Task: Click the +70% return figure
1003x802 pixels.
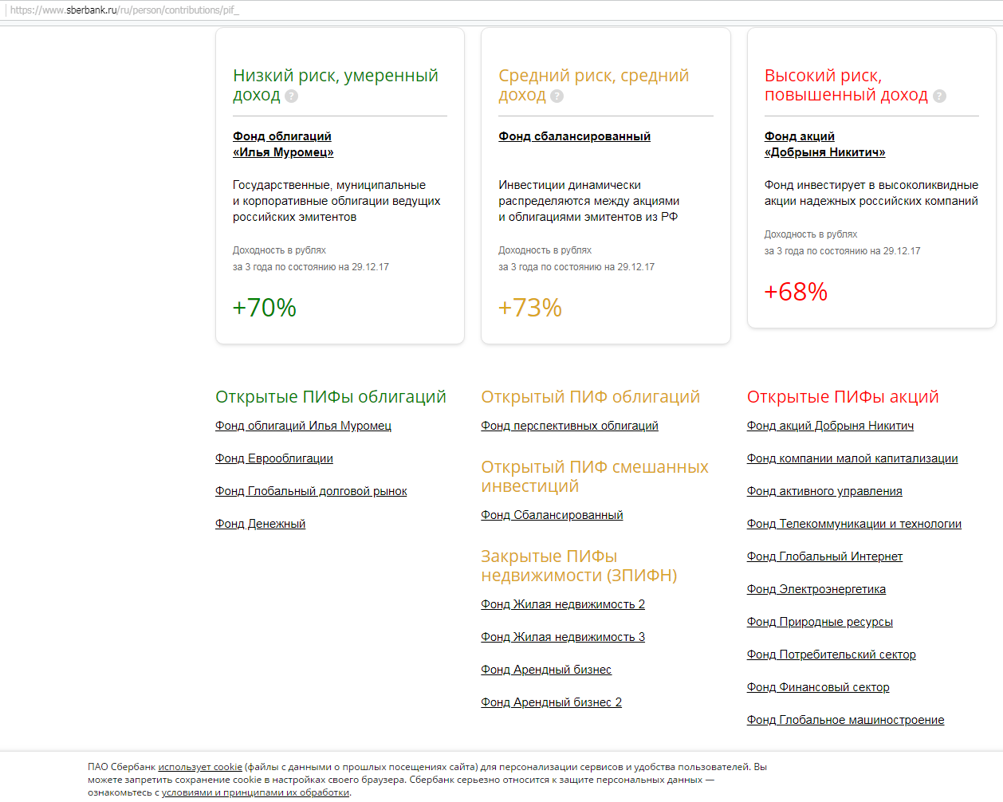Action: [x=265, y=308]
